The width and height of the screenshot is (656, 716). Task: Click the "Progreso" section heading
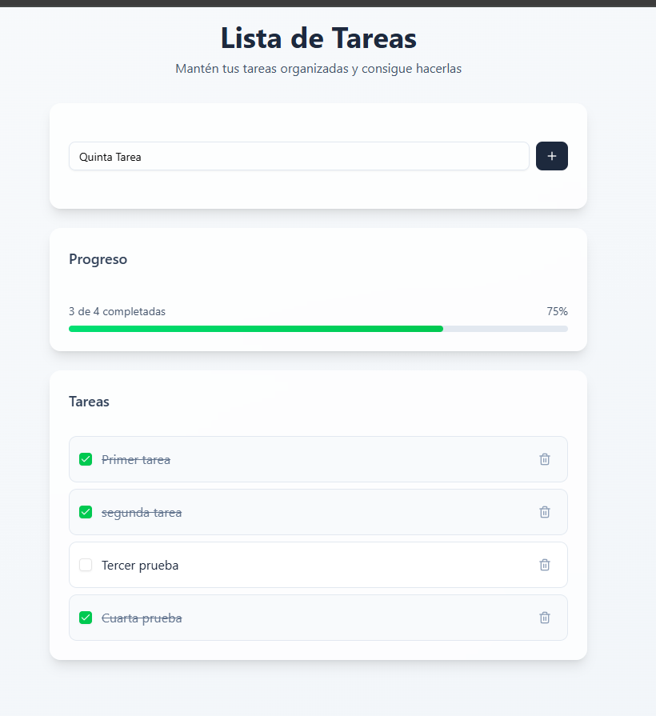tap(98, 259)
